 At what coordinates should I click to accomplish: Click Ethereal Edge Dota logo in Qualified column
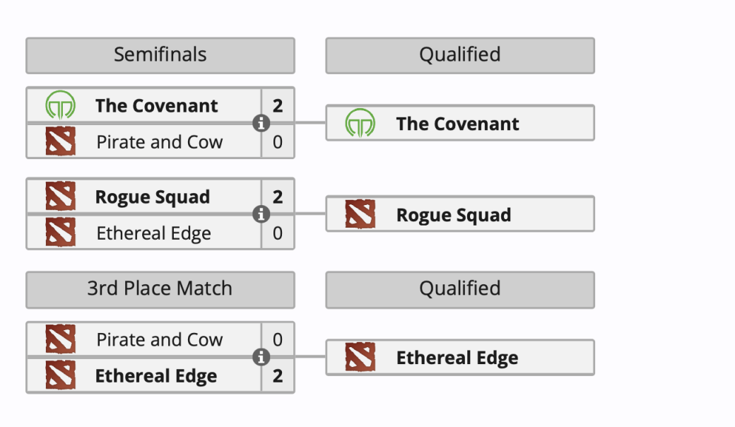(360, 357)
